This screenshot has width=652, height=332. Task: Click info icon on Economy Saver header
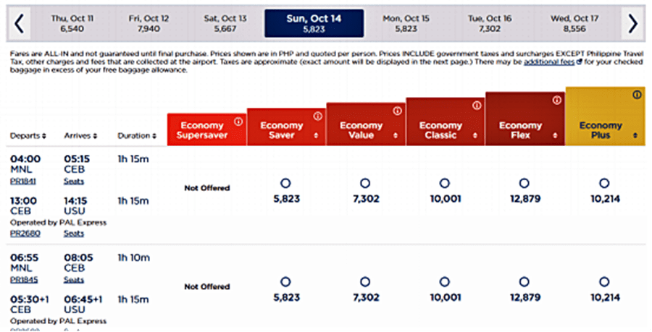[317, 116]
